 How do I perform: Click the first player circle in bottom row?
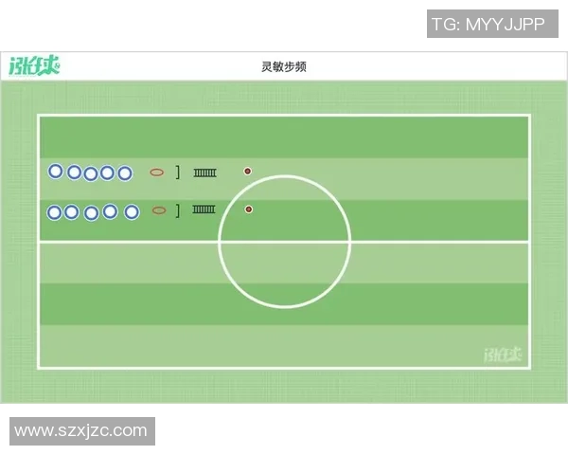click(x=55, y=212)
